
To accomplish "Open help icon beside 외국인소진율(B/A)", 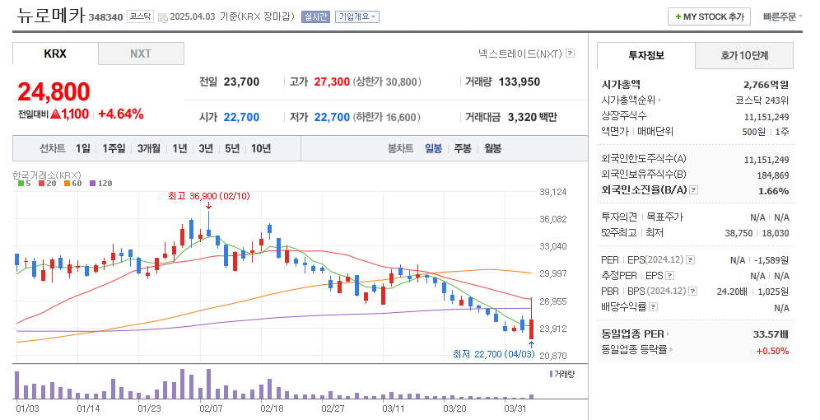I will [693, 190].
